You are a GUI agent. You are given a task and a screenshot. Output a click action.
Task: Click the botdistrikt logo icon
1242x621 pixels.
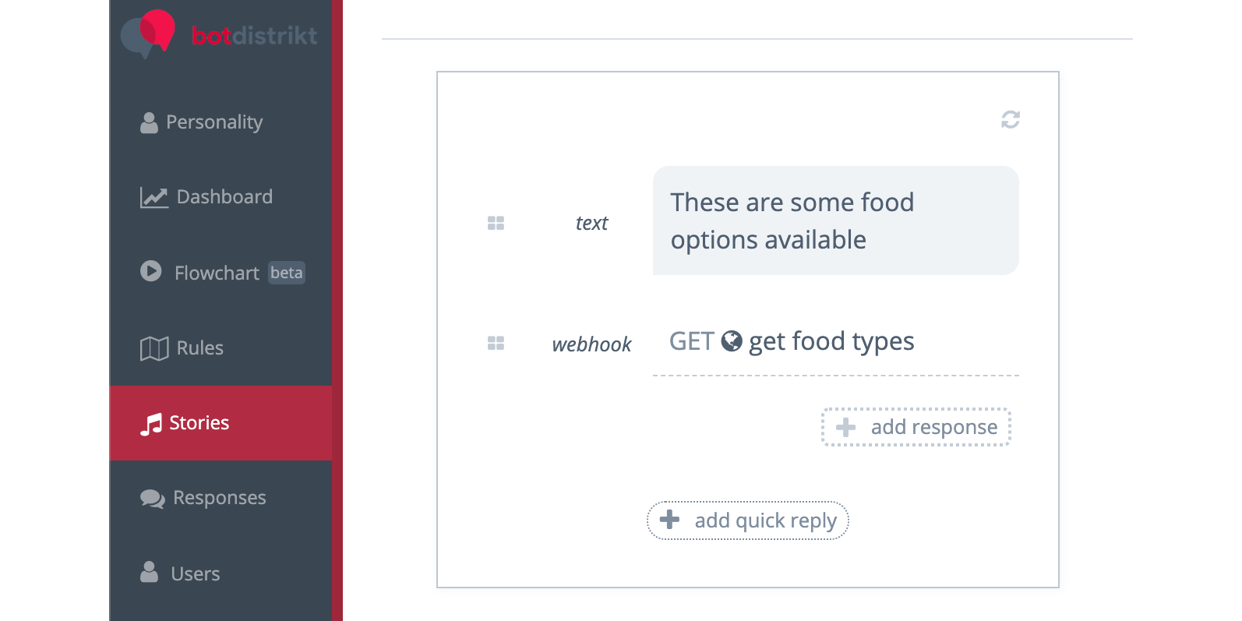coord(148,34)
